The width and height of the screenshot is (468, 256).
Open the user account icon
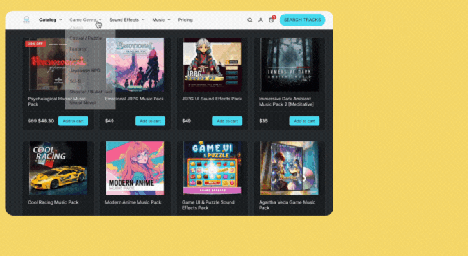click(260, 20)
